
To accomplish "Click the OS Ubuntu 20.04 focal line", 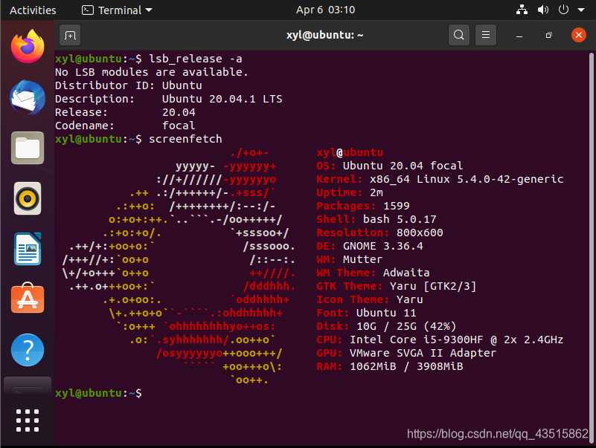I will click(390, 166).
